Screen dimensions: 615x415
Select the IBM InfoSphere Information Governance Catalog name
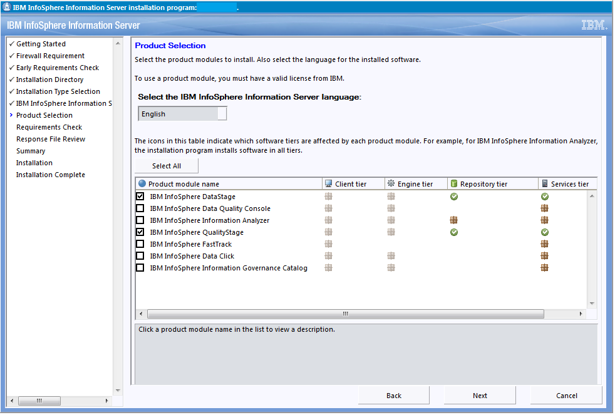coord(229,268)
